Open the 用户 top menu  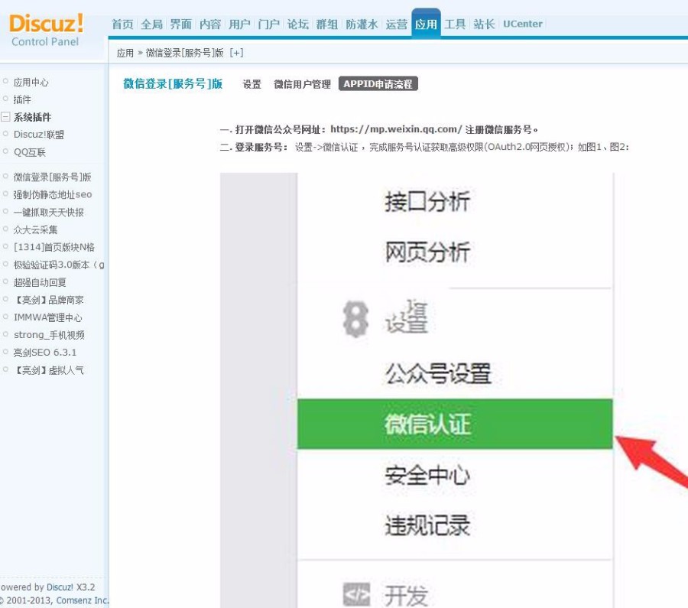point(239,24)
